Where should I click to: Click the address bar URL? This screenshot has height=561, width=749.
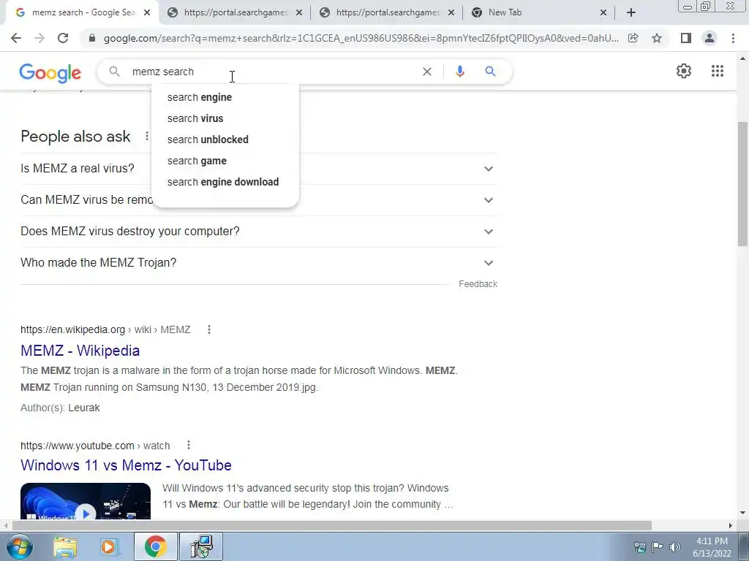tap(361, 38)
